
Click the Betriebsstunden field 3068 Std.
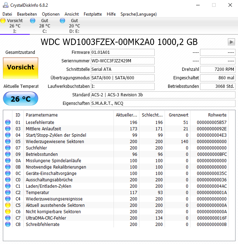click(218, 86)
